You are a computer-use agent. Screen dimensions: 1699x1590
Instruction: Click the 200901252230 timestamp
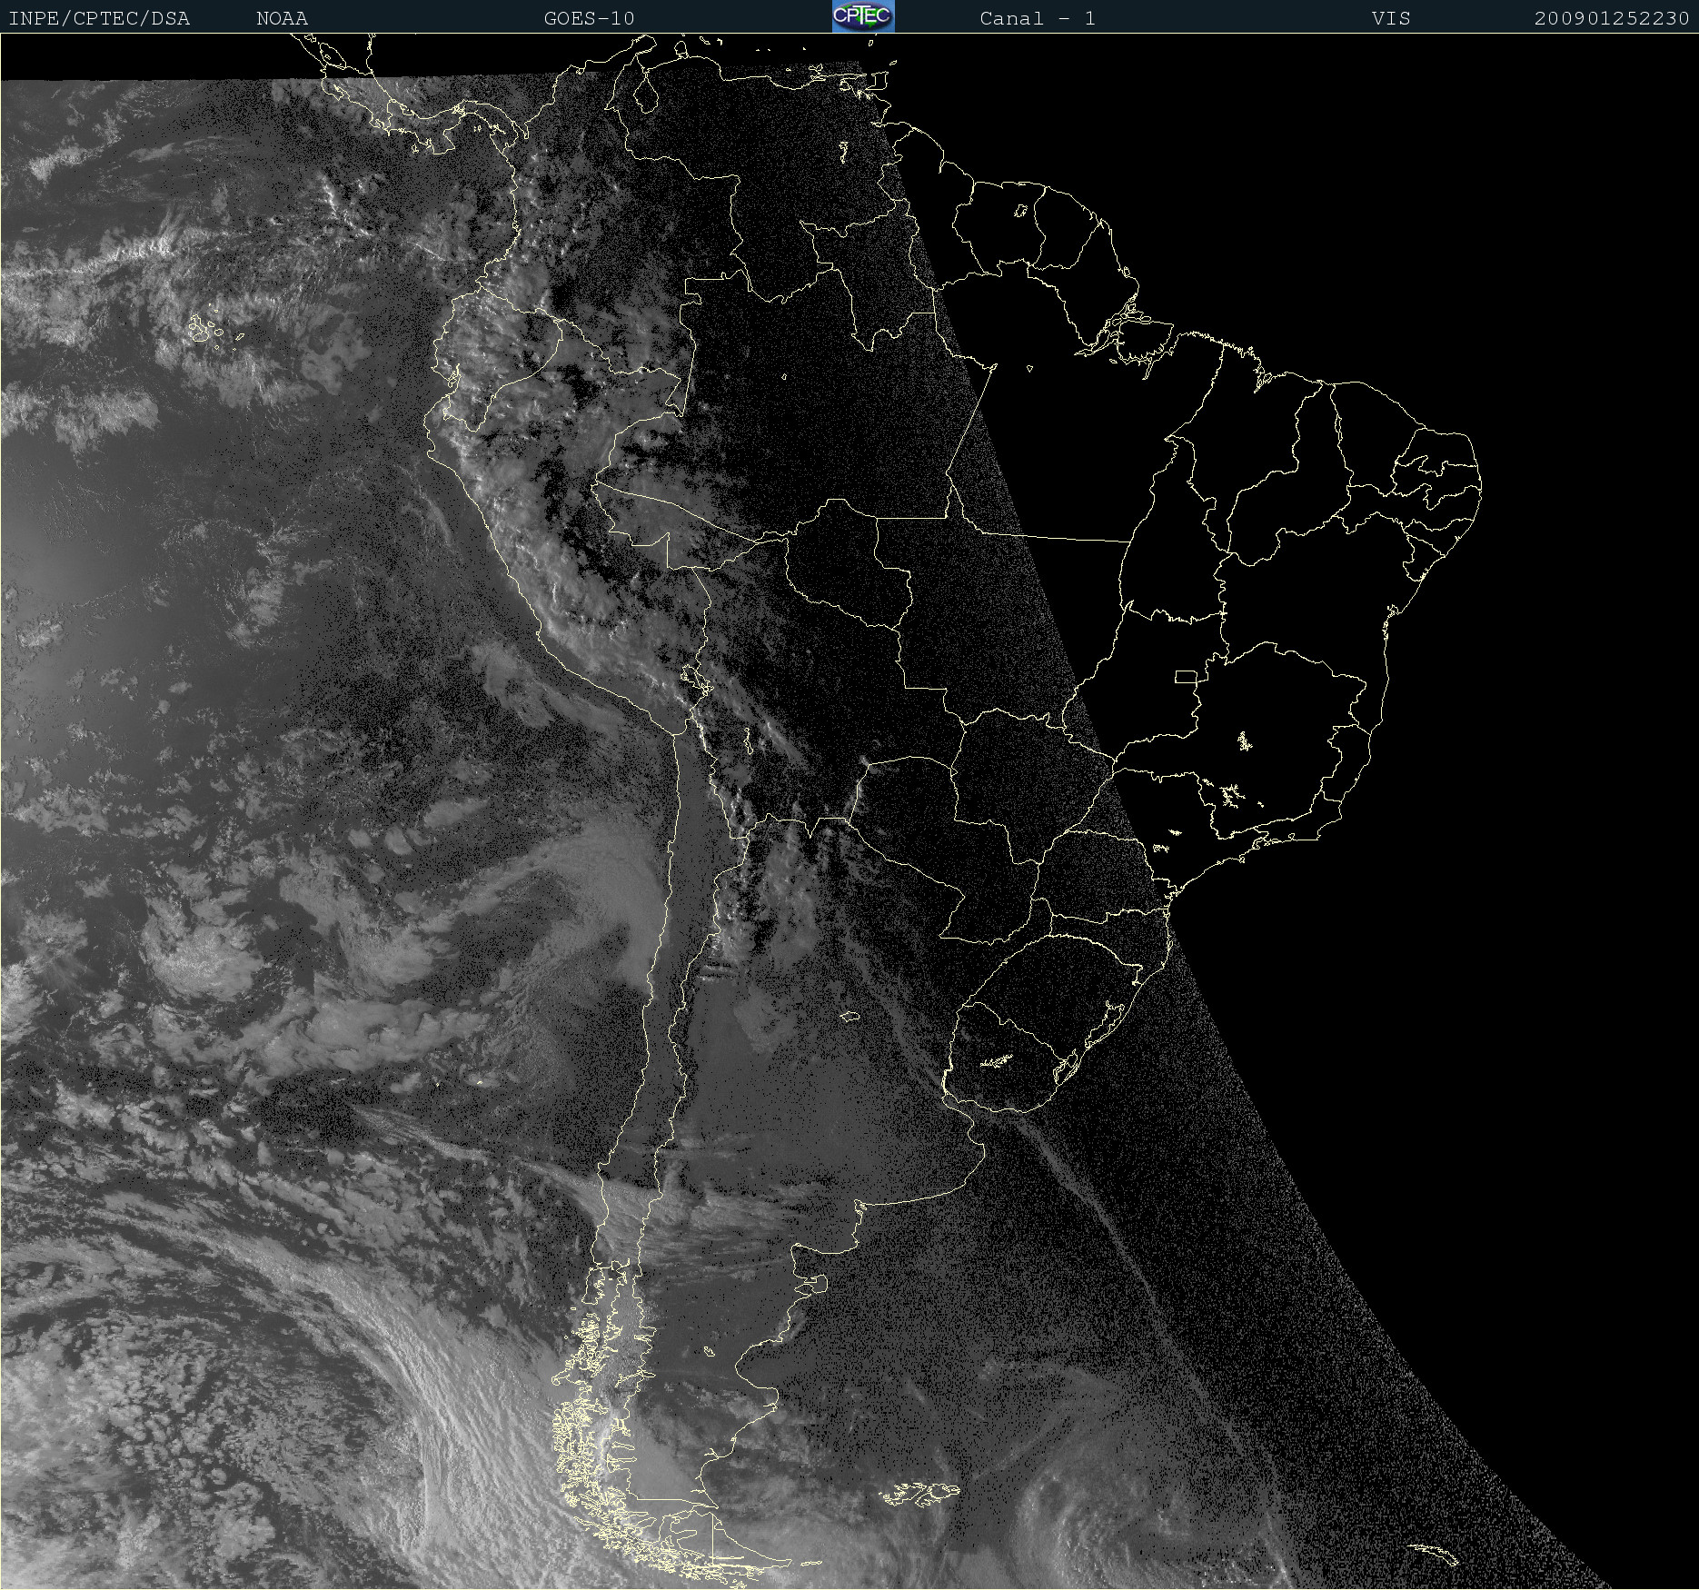click(1611, 19)
